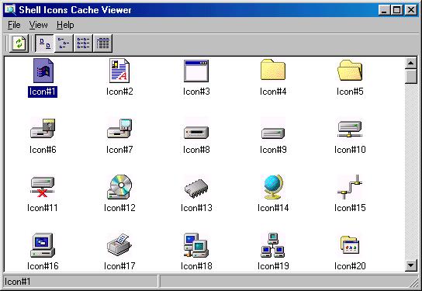Screen dimensions: 422x291
Task: Select the Icon#5 open folder icon
Action: click(350, 71)
